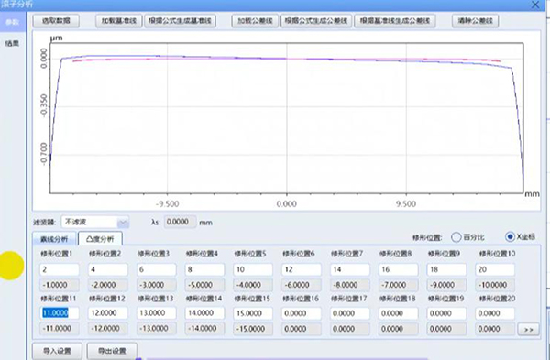Click the gray -14.0000 value box
The height and width of the screenshot is (360, 550).
point(204,329)
